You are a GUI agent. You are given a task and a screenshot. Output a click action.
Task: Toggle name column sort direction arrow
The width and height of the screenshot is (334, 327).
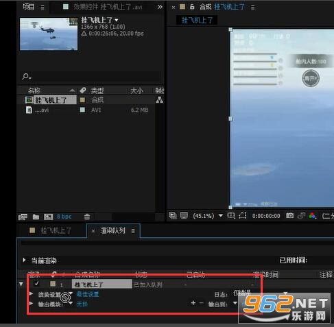tap(72, 90)
